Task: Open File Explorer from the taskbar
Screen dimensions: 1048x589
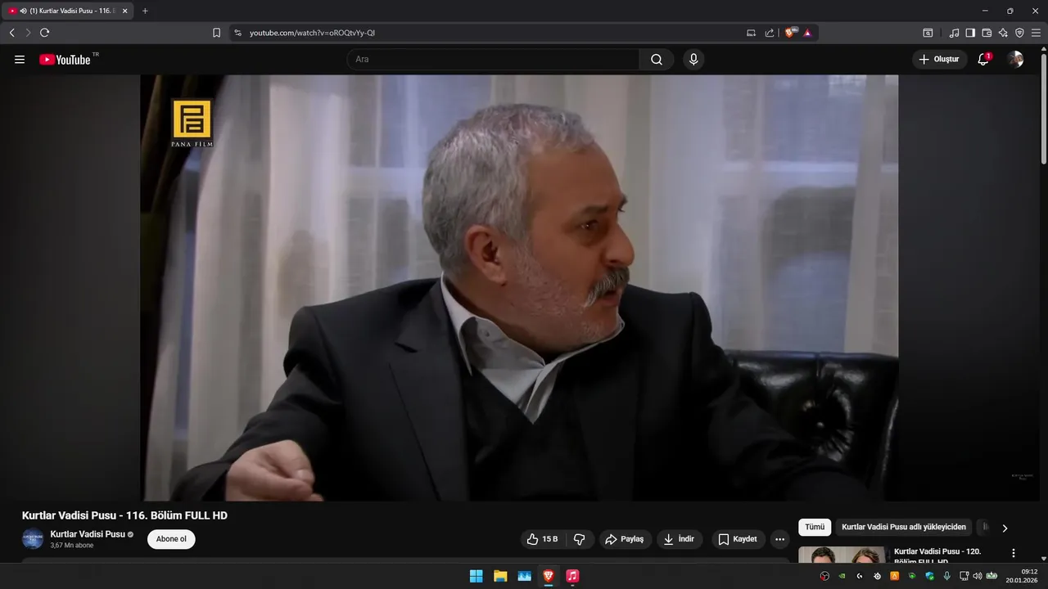Action: (x=500, y=576)
